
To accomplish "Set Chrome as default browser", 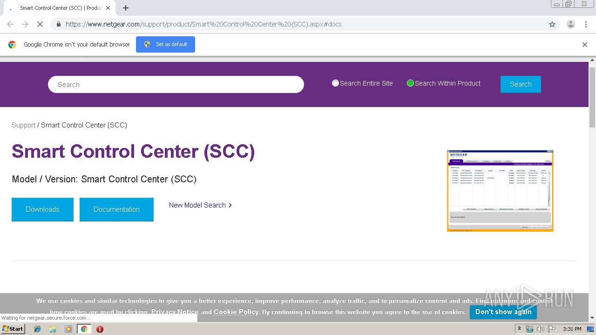I will [165, 44].
